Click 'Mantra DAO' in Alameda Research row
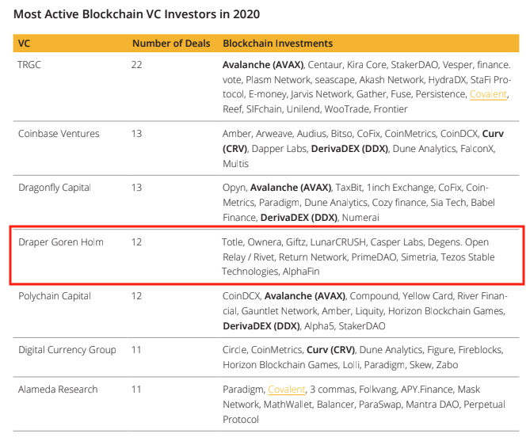 click(433, 405)
